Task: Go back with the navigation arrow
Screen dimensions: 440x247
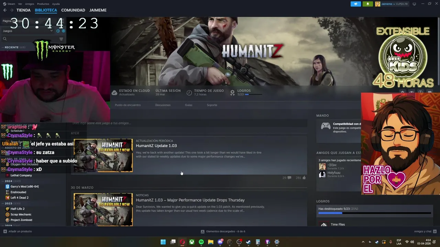Action: coord(5,10)
